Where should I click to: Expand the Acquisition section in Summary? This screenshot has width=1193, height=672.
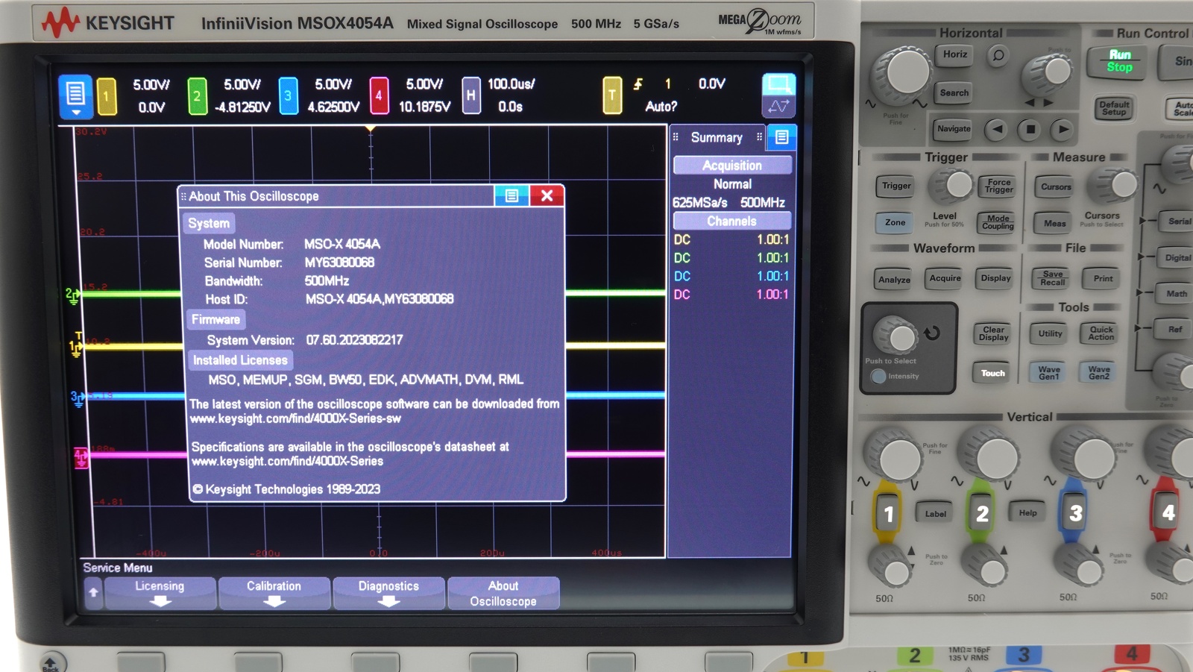732,166
